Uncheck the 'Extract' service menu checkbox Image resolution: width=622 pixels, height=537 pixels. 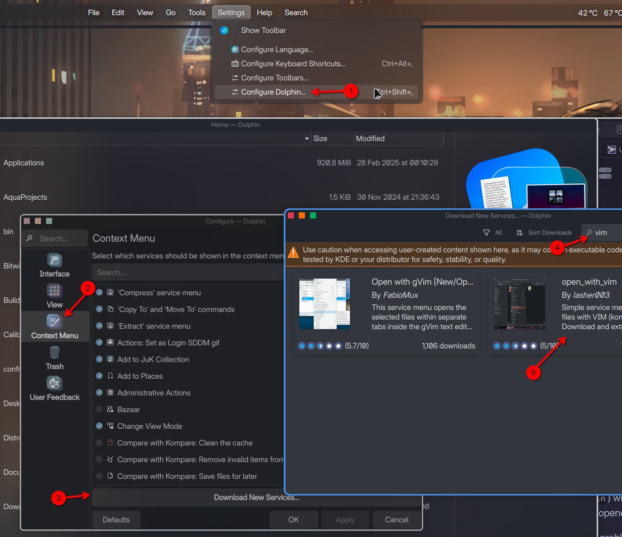(99, 326)
